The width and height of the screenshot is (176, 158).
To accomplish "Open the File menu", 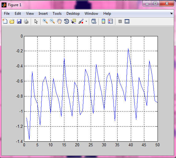I will [x=7, y=14].
